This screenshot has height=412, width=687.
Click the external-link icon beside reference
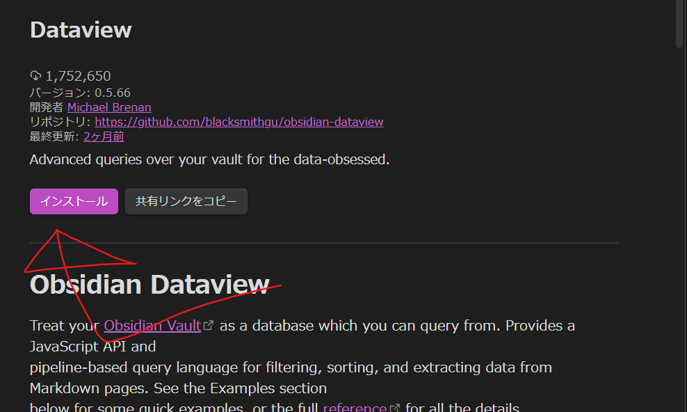tap(394, 406)
